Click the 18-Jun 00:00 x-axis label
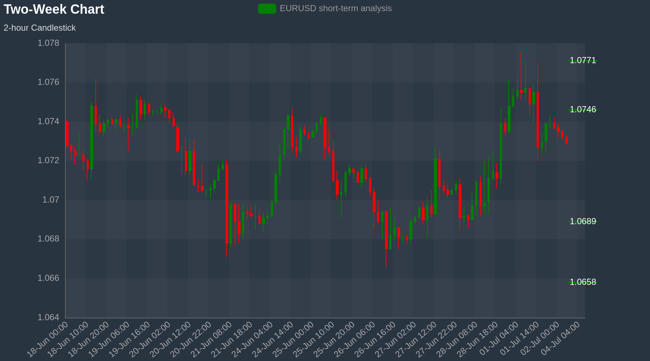This screenshot has width=650, height=361. (x=47, y=340)
